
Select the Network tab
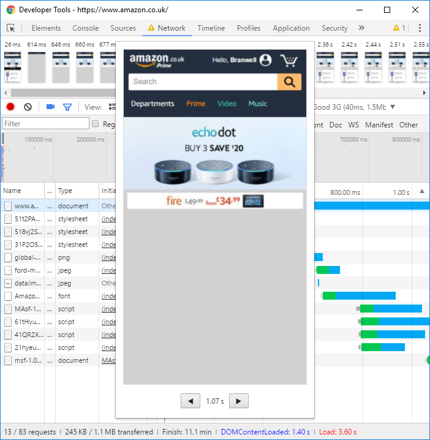tap(167, 28)
